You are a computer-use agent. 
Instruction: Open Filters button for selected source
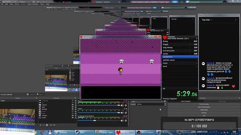coord(40,94)
